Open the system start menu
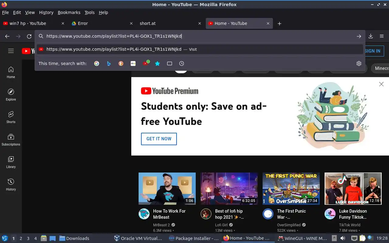 point(5,238)
